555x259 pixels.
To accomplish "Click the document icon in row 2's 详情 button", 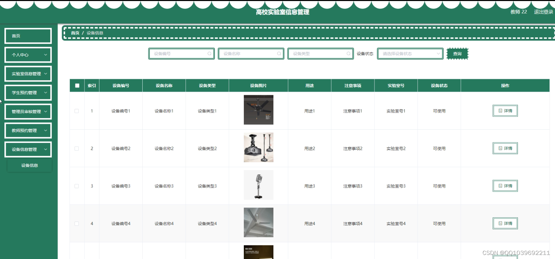I will (500, 148).
